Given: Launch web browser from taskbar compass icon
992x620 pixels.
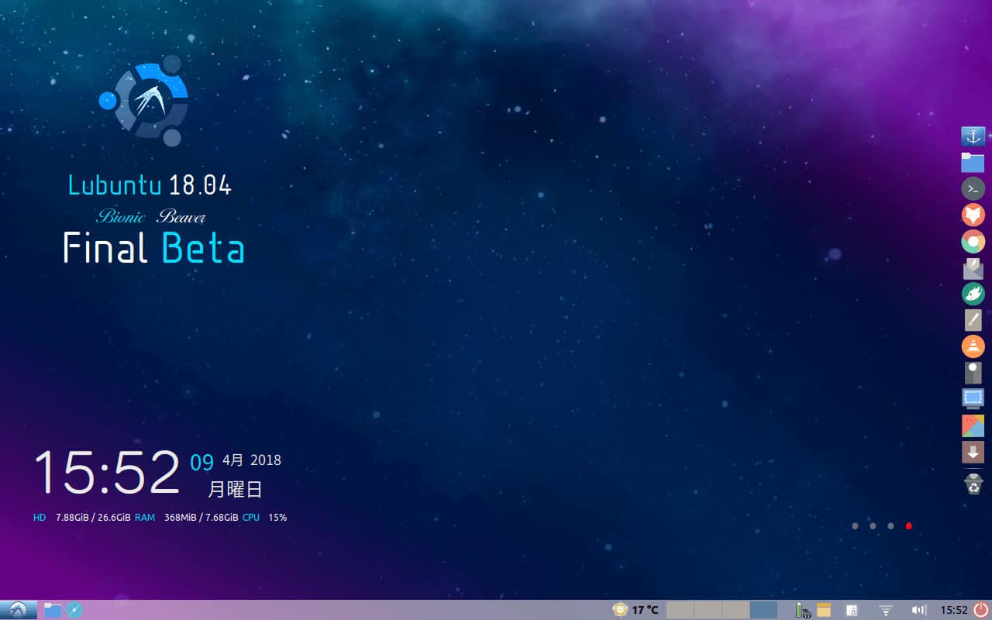Looking at the screenshot, I should (x=74, y=610).
